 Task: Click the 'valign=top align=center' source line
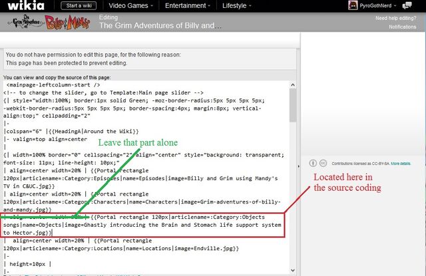click(45, 139)
